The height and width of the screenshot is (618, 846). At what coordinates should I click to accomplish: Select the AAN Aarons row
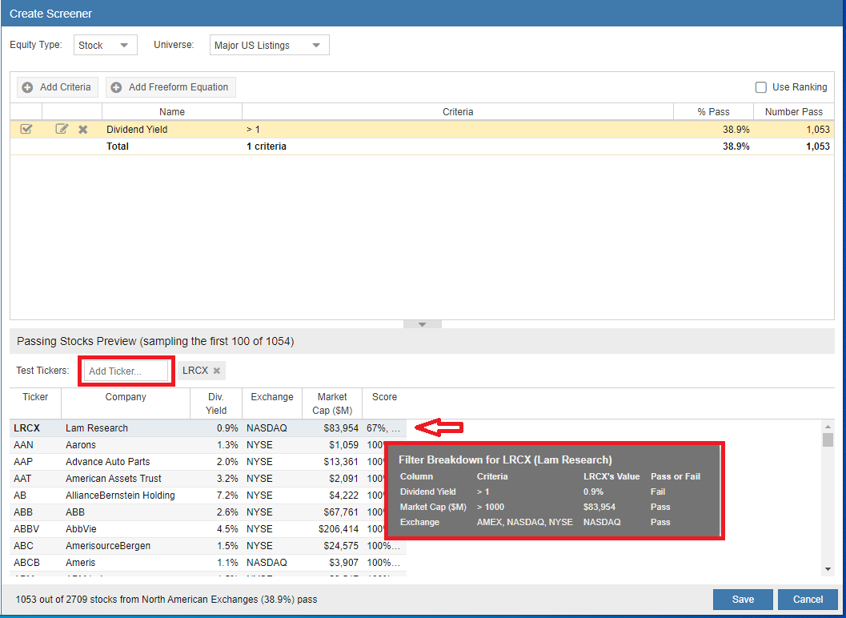[208, 445]
